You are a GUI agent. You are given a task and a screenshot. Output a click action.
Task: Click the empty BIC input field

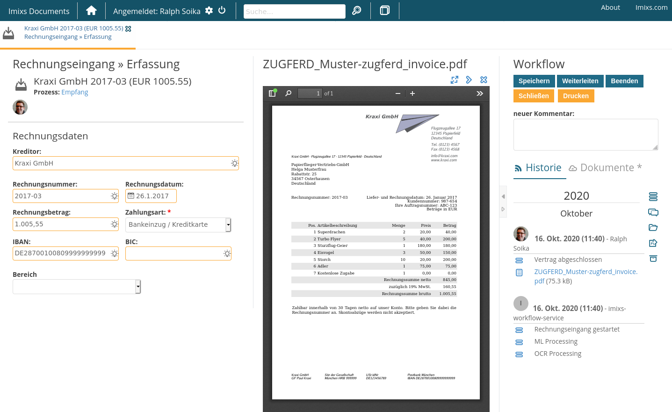[178, 253]
